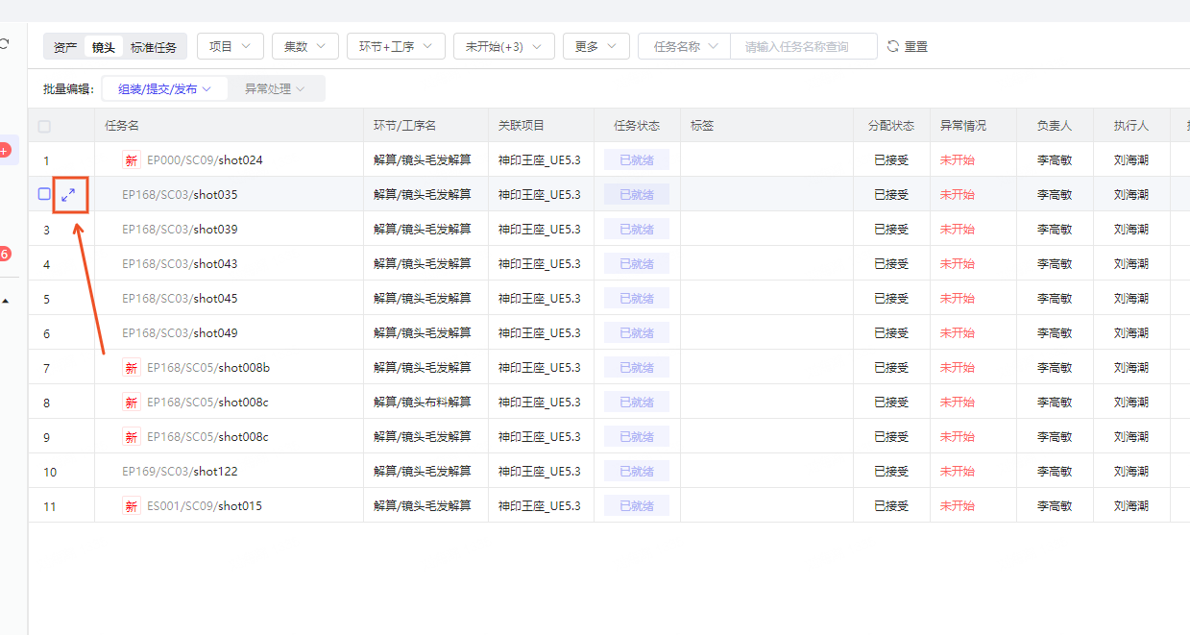Open the 项目 filter dropdown
Screen dimensions: 1190x635
(x=231, y=46)
